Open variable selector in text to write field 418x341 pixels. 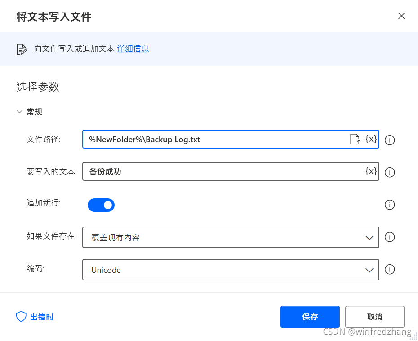(x=371, y=171)
